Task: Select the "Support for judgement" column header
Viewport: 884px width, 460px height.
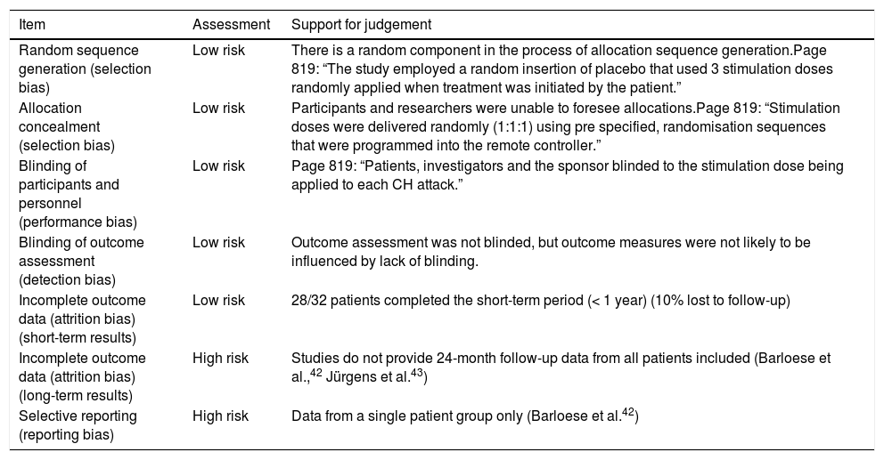Action: 363,23
